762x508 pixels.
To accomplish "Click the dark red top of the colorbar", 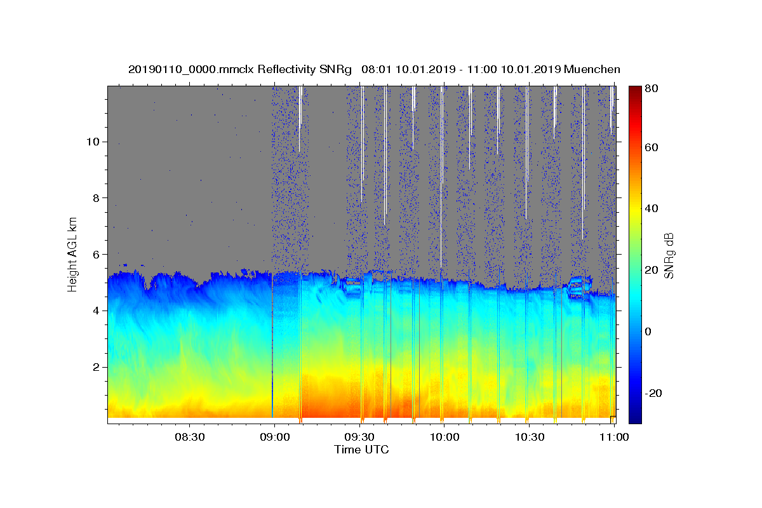I will click(x=635, y=92).
